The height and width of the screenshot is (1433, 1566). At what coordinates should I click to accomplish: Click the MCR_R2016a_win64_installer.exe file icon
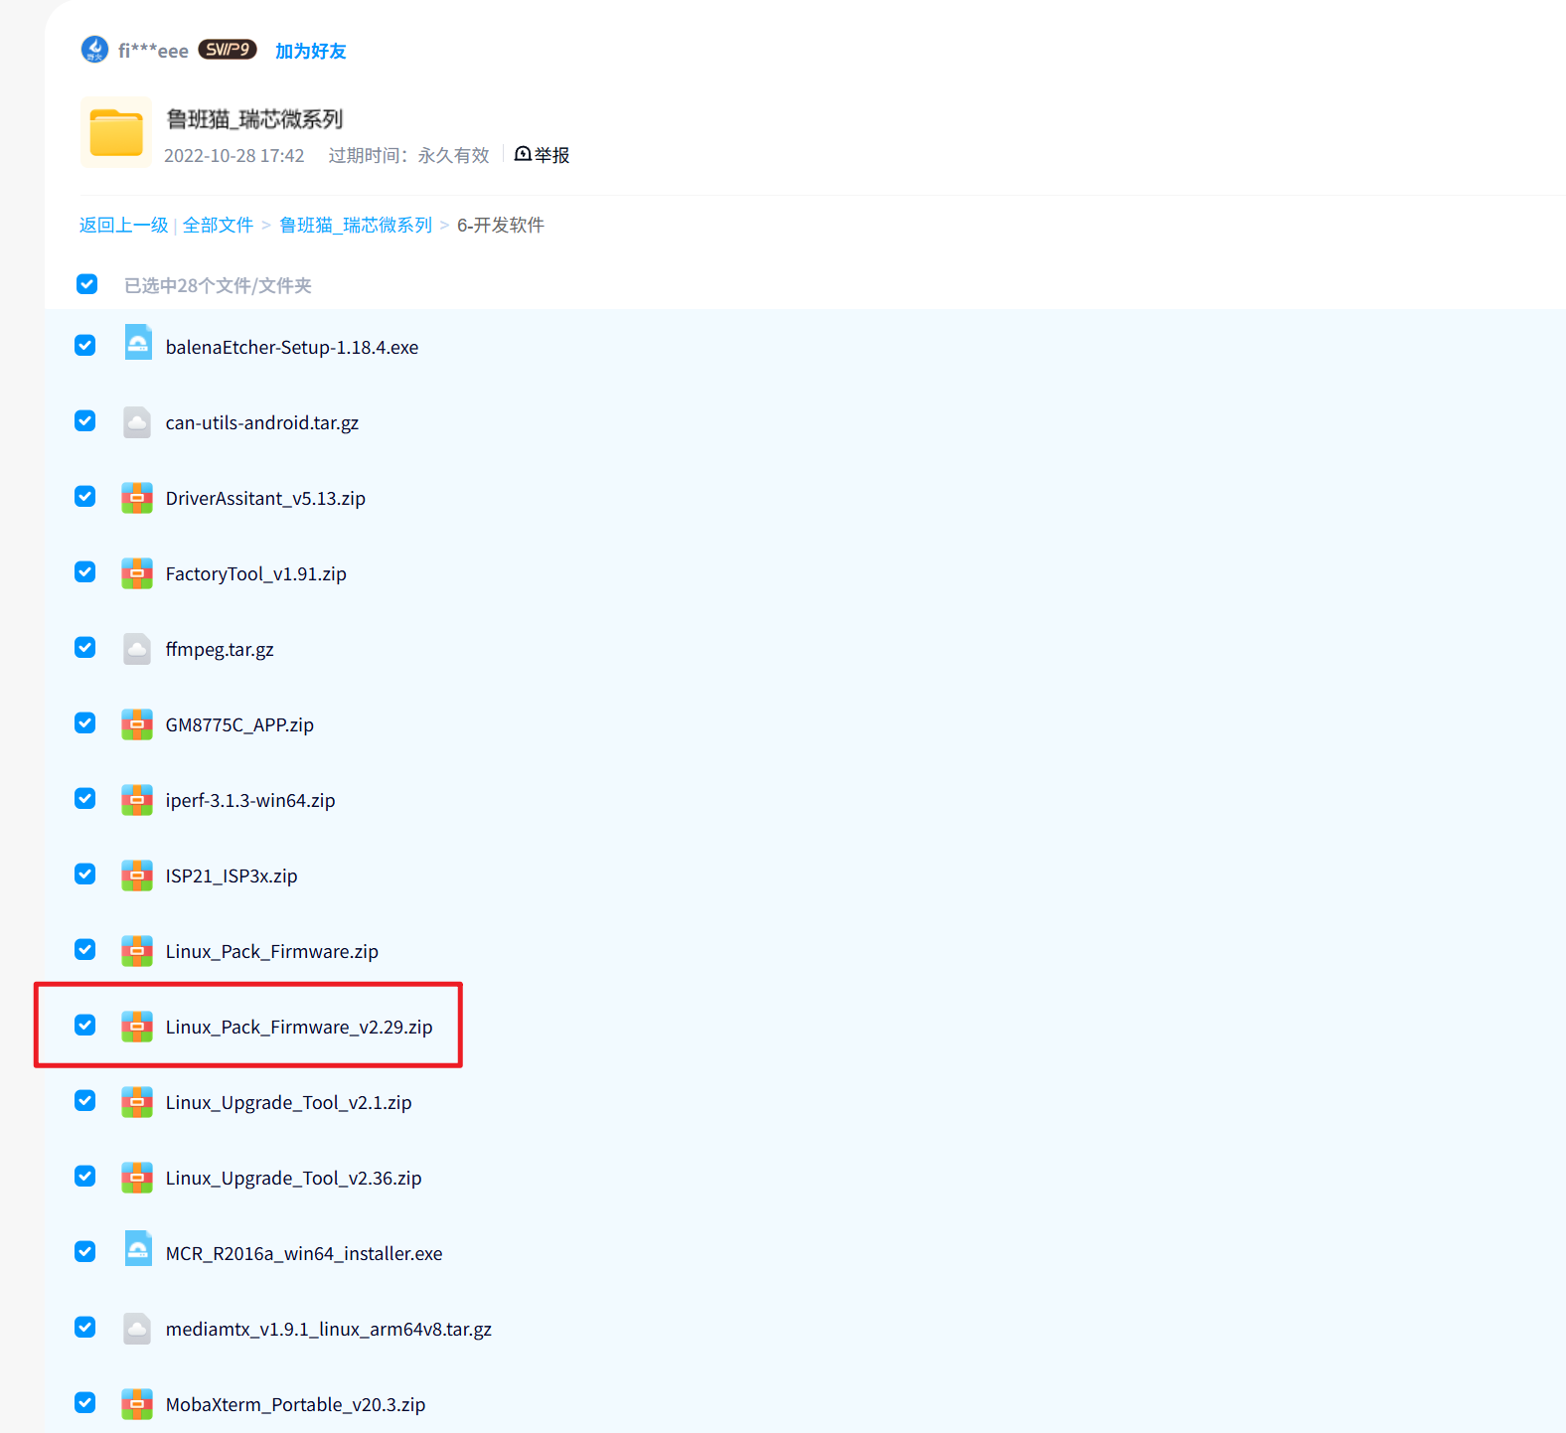coord(138,1249)
